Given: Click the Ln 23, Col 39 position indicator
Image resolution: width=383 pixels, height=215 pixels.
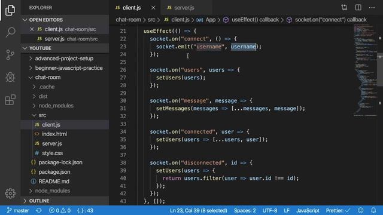Looking at the screenshot, I should pyautogui.click(x=198, y=210).
